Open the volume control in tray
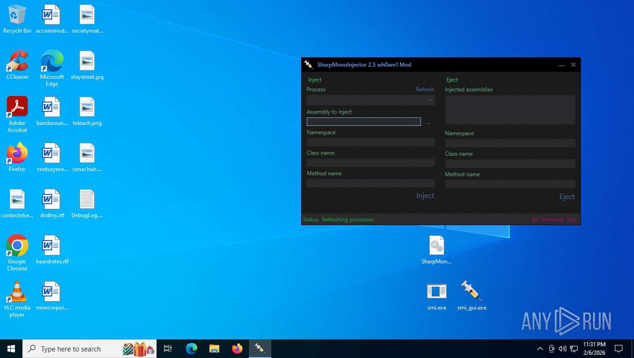 [x=563, y=349]
